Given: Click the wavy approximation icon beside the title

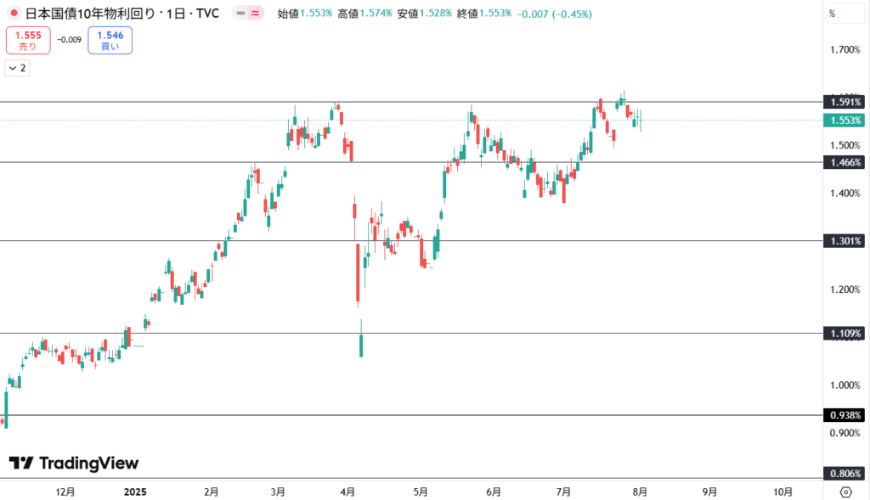Looking at the screenshot, I should tap(255, 14).
